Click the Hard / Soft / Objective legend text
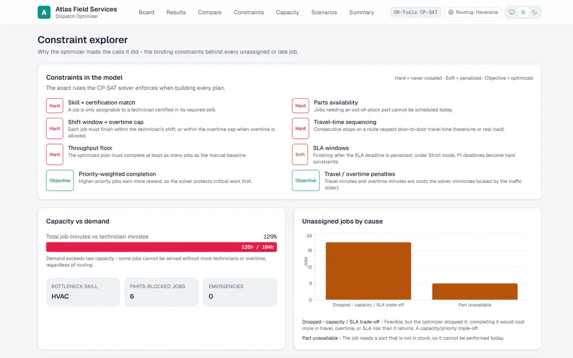 (x=464, y=78)
